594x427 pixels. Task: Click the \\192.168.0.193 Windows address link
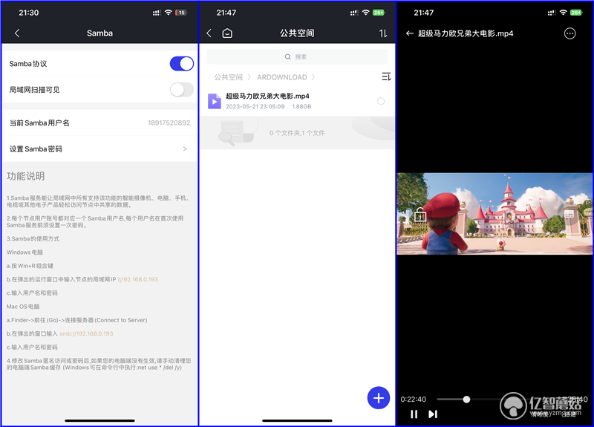137,279
